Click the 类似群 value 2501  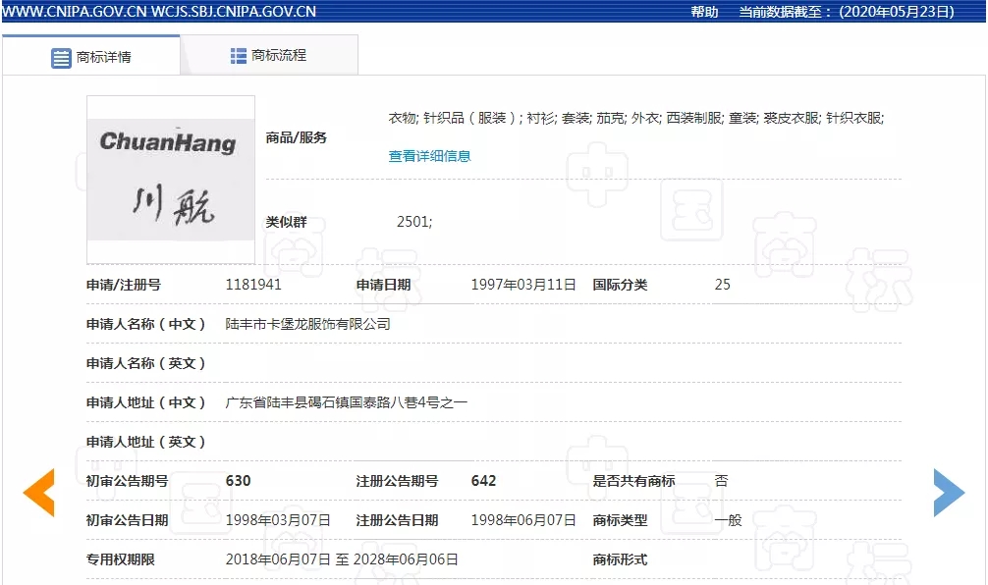(x=413, y=222)
